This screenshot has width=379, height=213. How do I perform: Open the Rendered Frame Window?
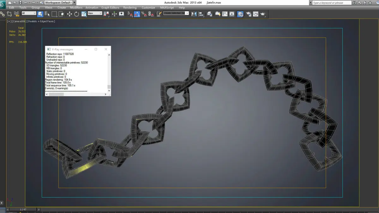(256, 14)
